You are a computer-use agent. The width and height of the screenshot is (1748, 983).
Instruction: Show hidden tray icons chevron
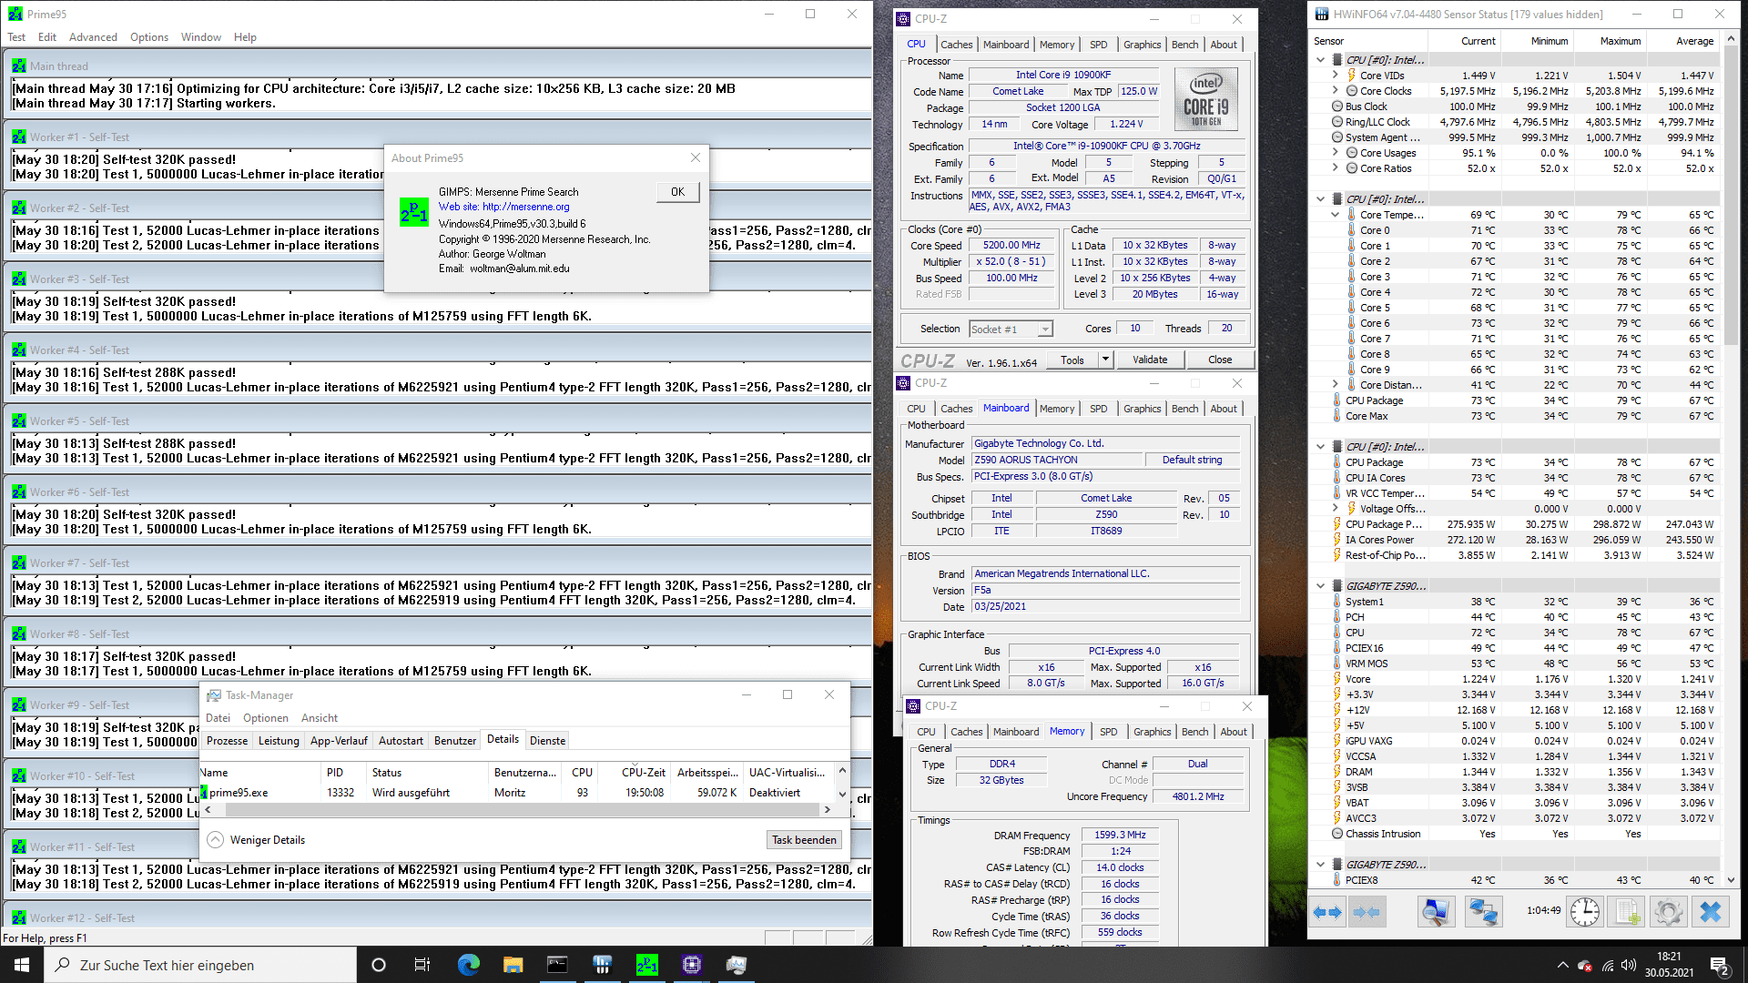(x=1563, y=965)
